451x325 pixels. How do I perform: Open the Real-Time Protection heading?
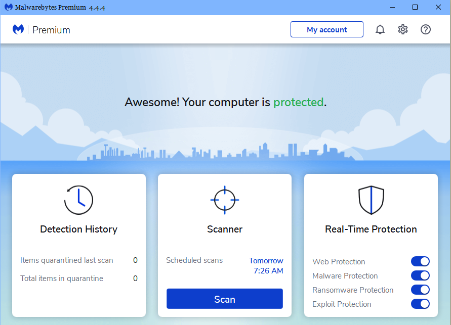pos(371,229)
